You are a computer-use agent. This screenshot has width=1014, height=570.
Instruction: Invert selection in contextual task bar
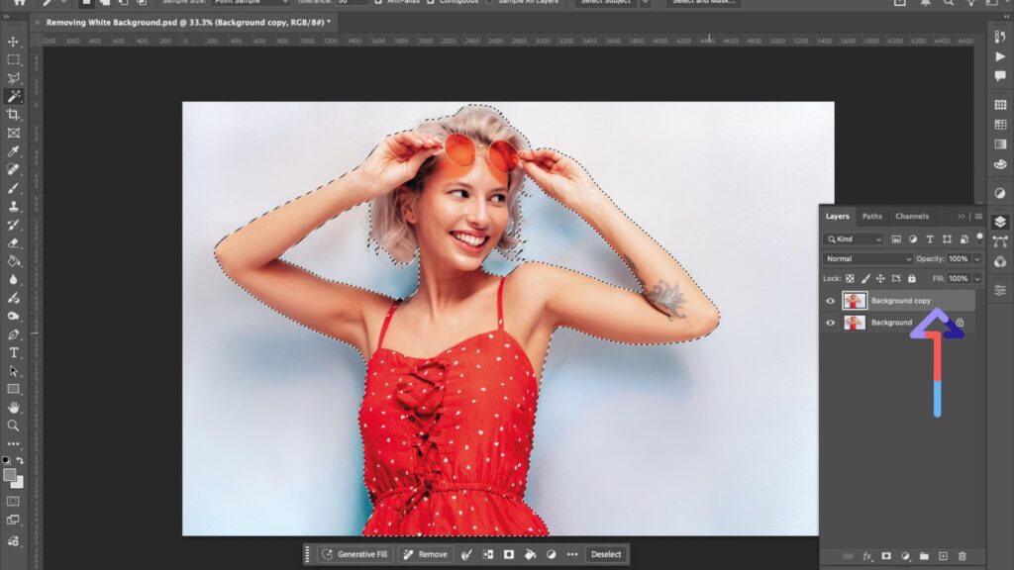487,554
